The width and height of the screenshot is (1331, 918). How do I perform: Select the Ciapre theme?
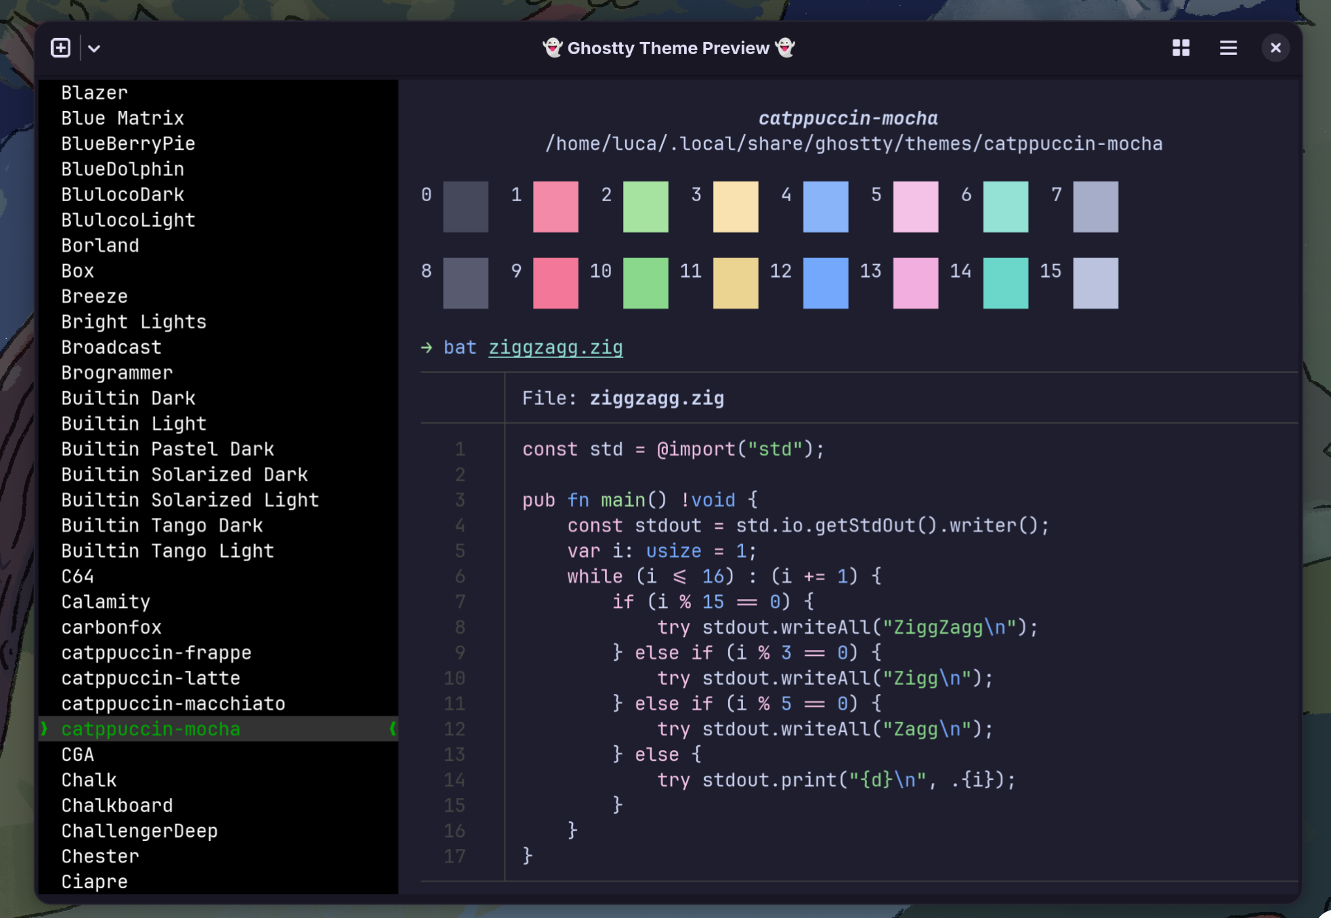pyautogui.click(x=218, y=881)
